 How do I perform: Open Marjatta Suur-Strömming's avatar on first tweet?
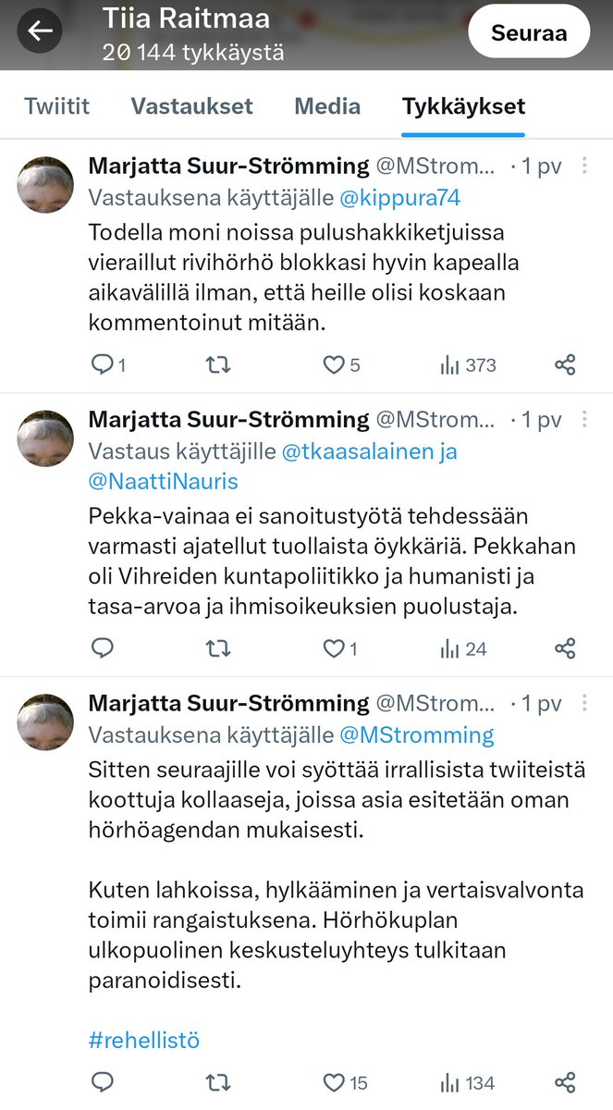pyautogui.click(x=45, y=185)
